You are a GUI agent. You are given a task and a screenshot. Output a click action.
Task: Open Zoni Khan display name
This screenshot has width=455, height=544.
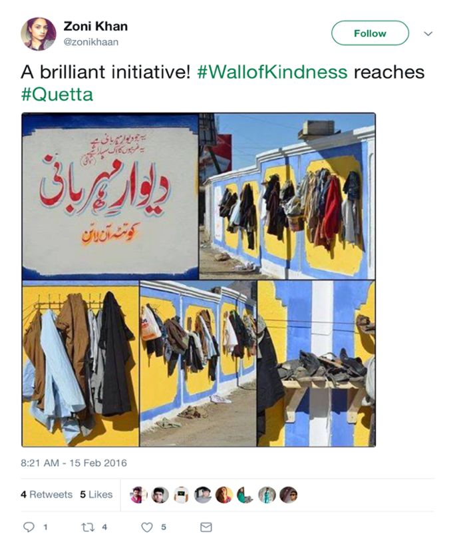pyautogui.click(x=96, y=27)
